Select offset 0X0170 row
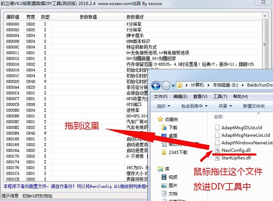This screenshot has height=201, width=273. [x=76, y=156]
